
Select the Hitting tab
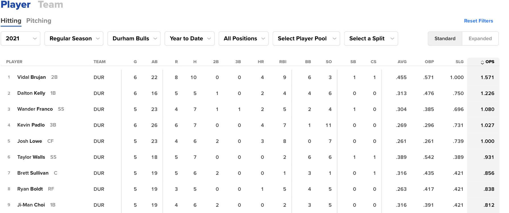(x=11, y=21)
